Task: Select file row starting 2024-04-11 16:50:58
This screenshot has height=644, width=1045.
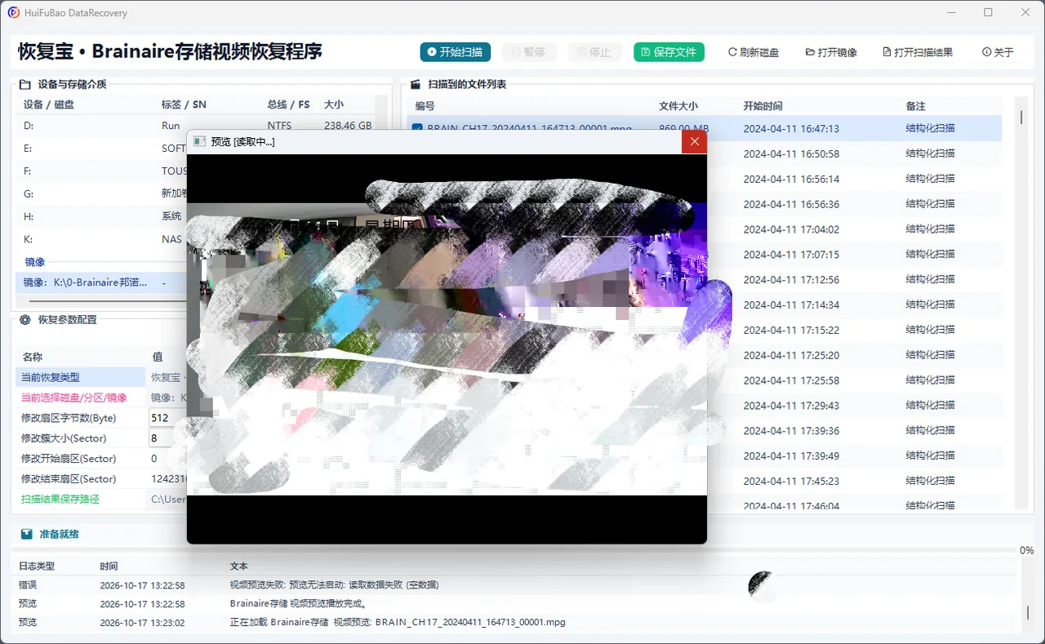Action: coord(854,153)
